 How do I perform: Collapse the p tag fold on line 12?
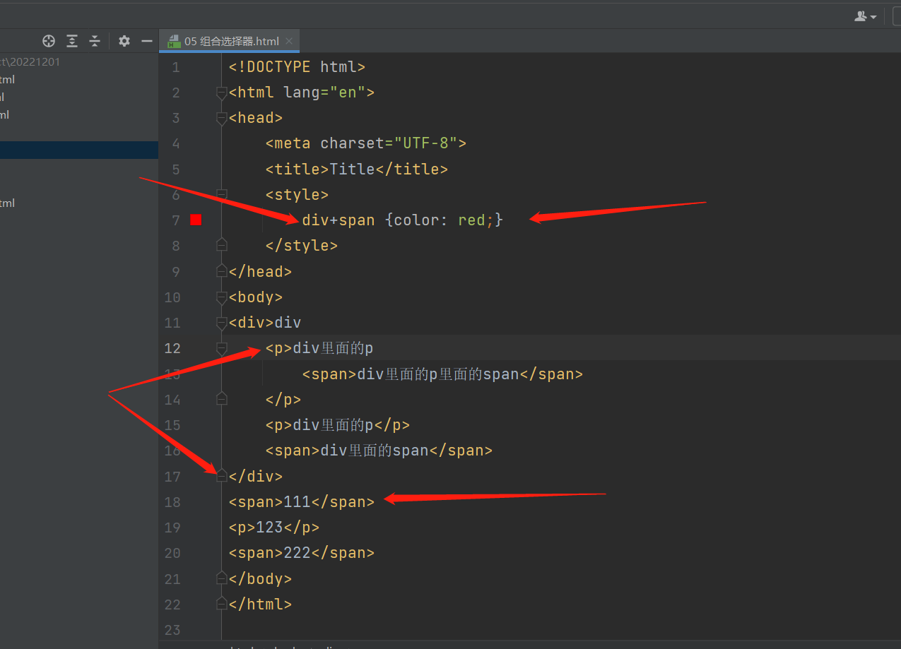(x=222, y=348)
